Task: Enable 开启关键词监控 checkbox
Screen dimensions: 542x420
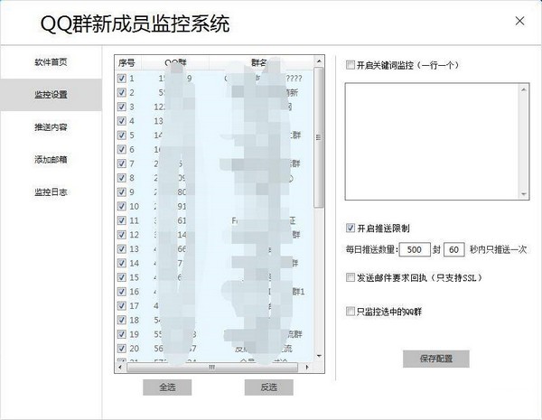Action: (x=350, y=65)
